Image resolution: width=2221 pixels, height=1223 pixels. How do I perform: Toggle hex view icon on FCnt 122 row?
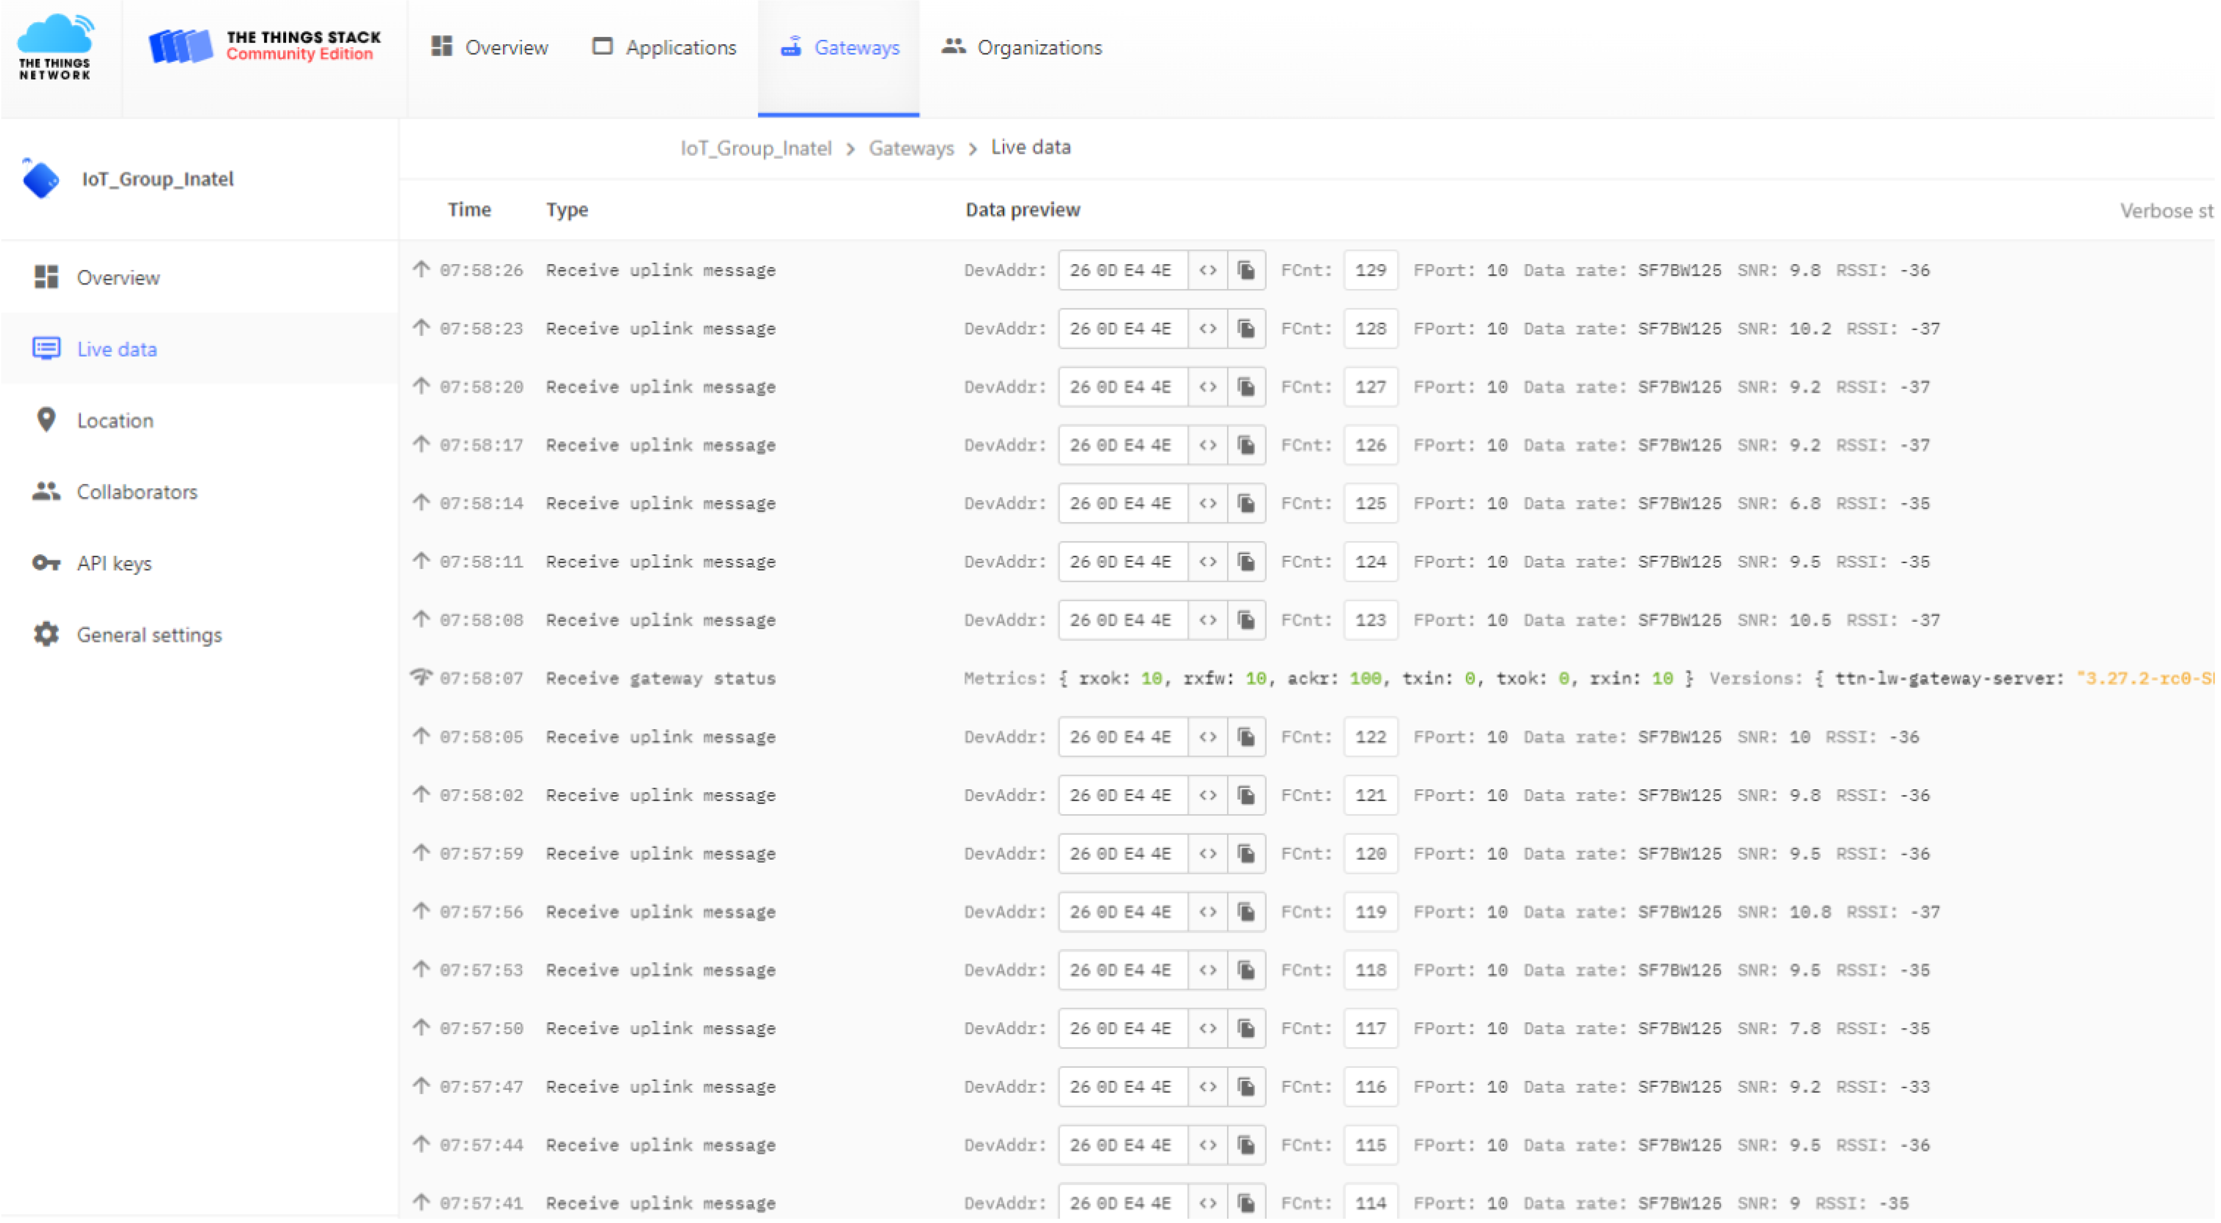click(1208, 738)
